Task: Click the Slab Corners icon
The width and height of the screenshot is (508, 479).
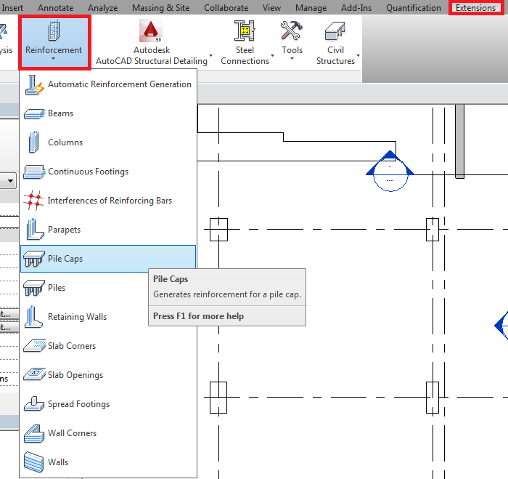Action: [x=34, y=345]
